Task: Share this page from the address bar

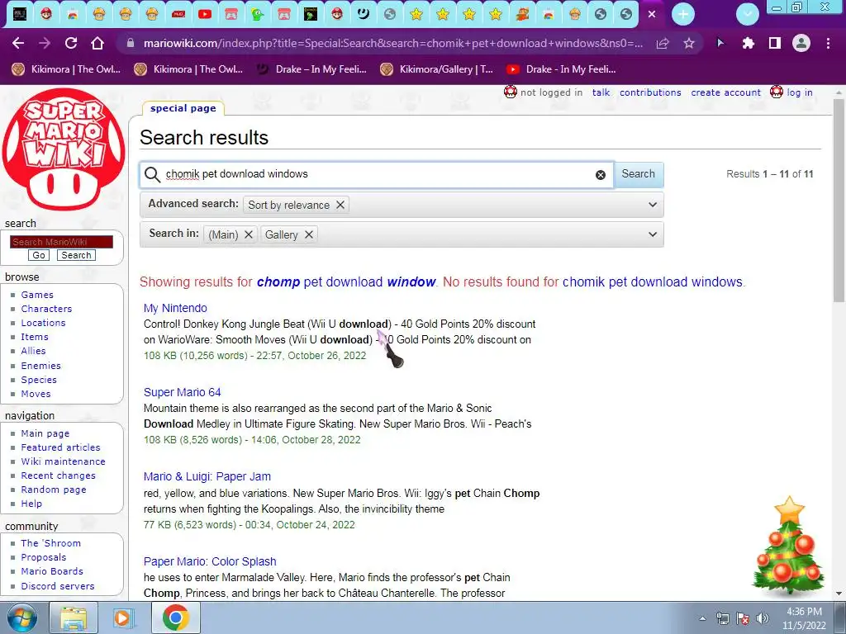Action: pos(663,43)
